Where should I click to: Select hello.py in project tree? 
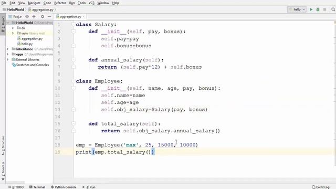pos(25,44)
